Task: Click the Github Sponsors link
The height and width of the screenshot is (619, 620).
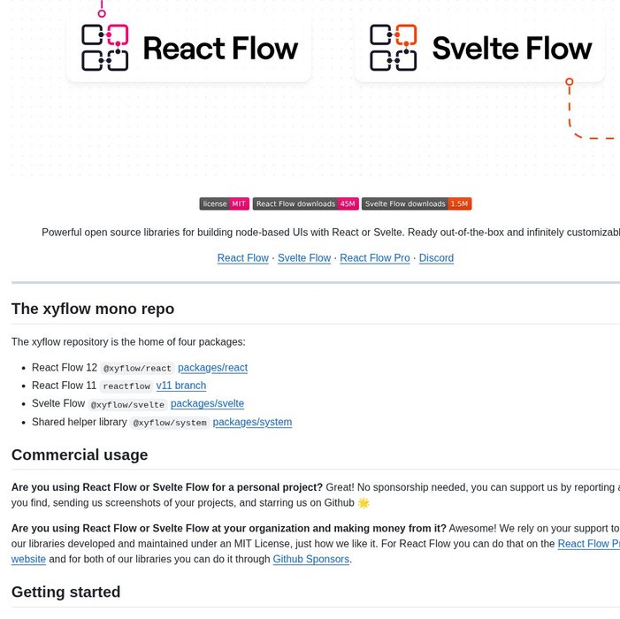Action: 311,560
